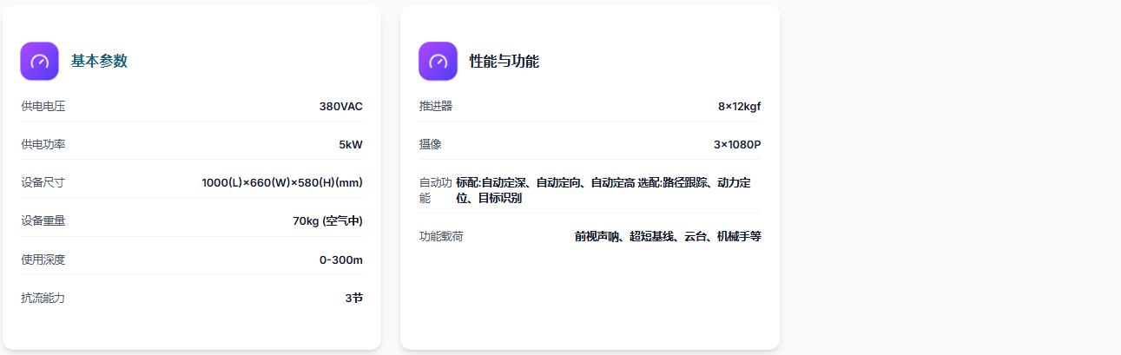Select the 5kW power value
This screenshot has height=355, width=1121.
(x=351, y=144)
